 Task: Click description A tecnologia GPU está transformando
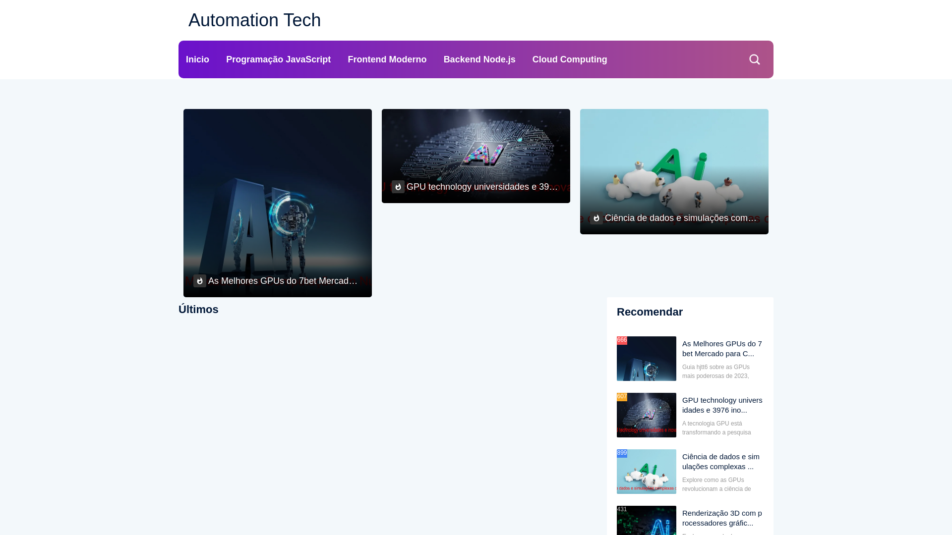pyautogui.click(x=716, y=428)
